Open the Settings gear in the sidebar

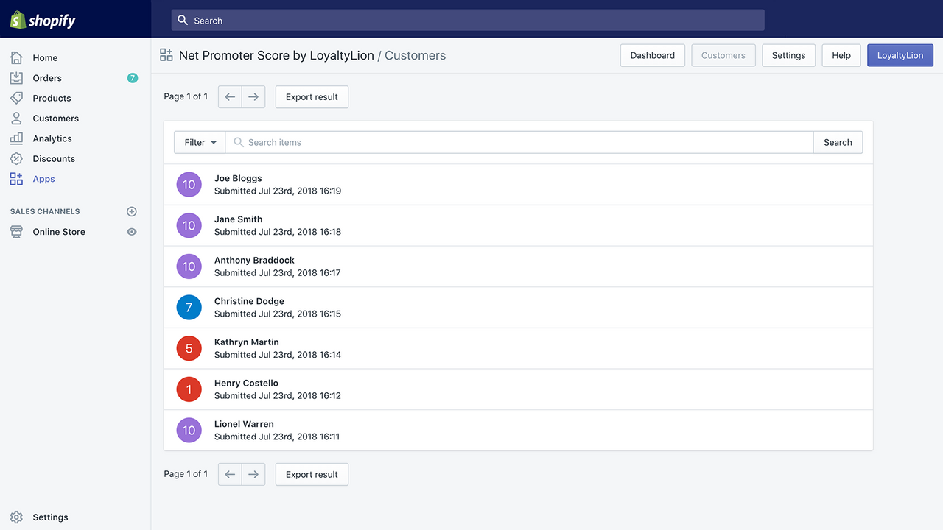(x=16, y=517)
